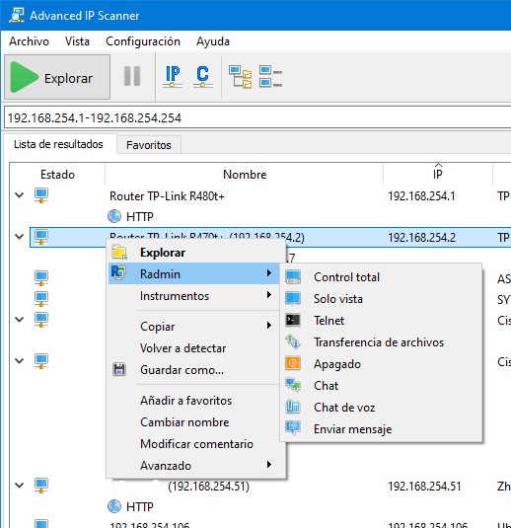Click the class C subnet toolbar icon
Screen dimensions: 511x528
[x=202, y=76]
